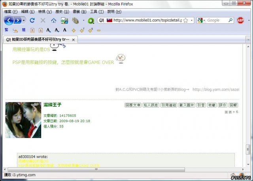The height and width of the screenshot is (181, 253).
Task: Click the toolbar icon left of the green Q
Action: pos(75,21)
